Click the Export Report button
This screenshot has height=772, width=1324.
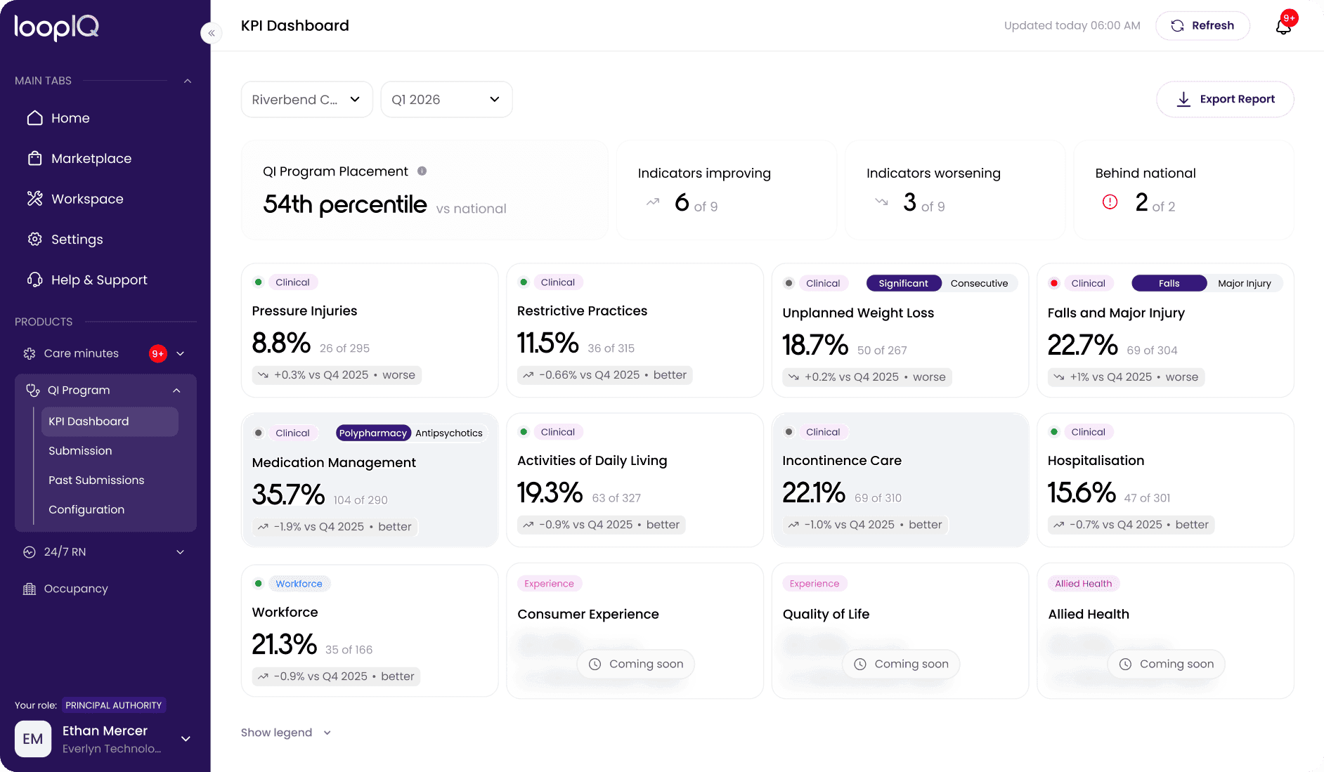click(x=1225, y=99)
